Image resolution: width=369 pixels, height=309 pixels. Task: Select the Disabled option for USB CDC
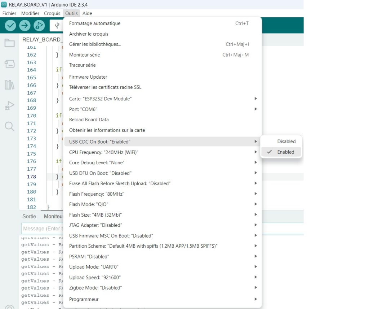point(281,142)
